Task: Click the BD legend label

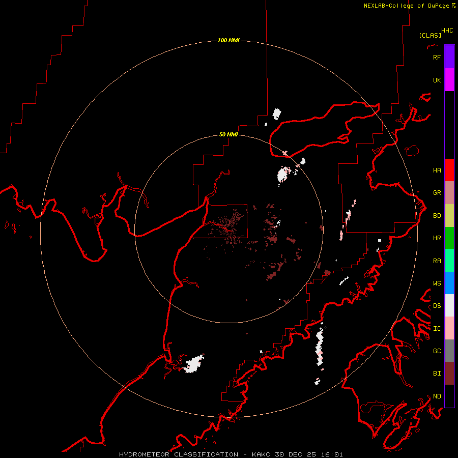Action: tap(437, 216)
